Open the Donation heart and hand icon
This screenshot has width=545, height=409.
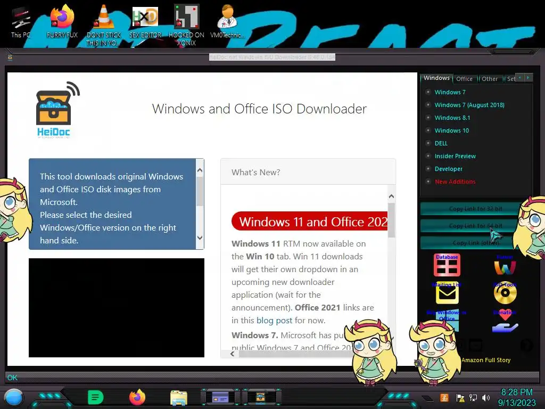(505, 321)
